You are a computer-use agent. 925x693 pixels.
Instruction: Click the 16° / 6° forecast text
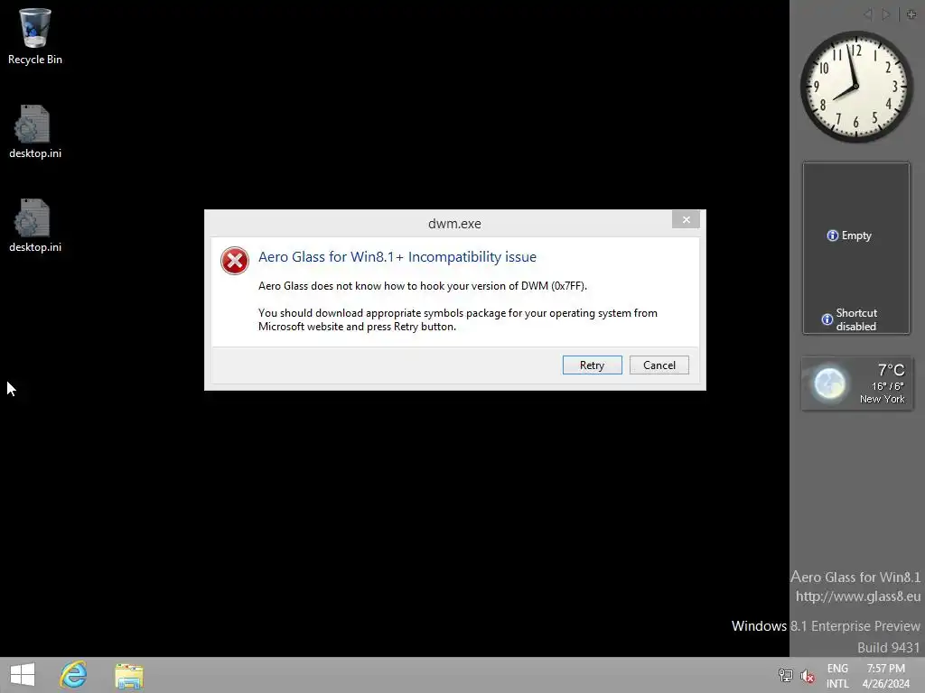click(x=888, y=386)
